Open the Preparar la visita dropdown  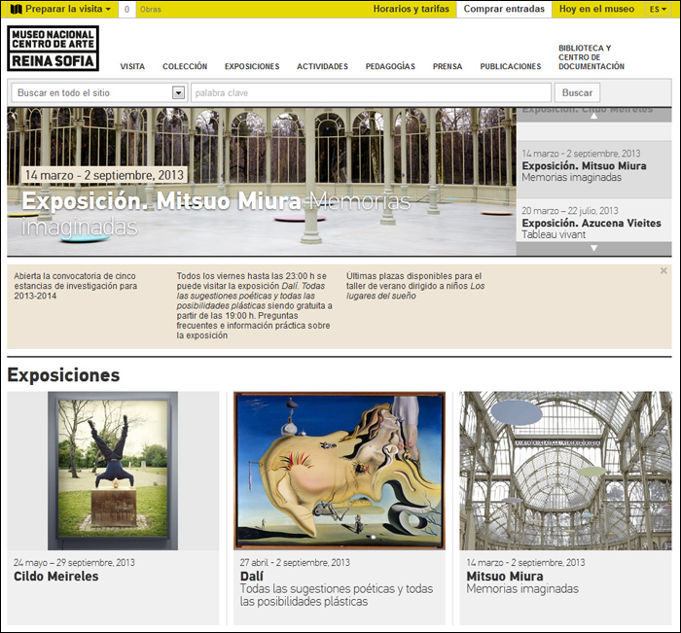tap(68, 9)
